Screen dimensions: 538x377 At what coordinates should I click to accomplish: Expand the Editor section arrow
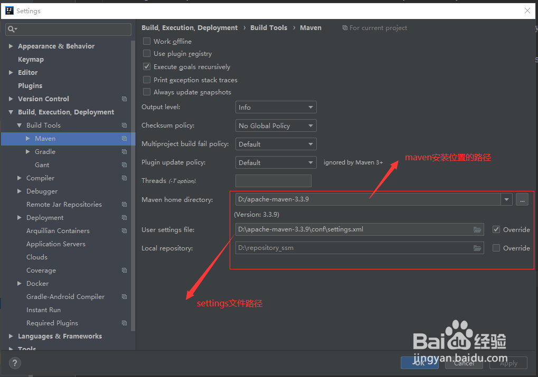click(11, 73)
